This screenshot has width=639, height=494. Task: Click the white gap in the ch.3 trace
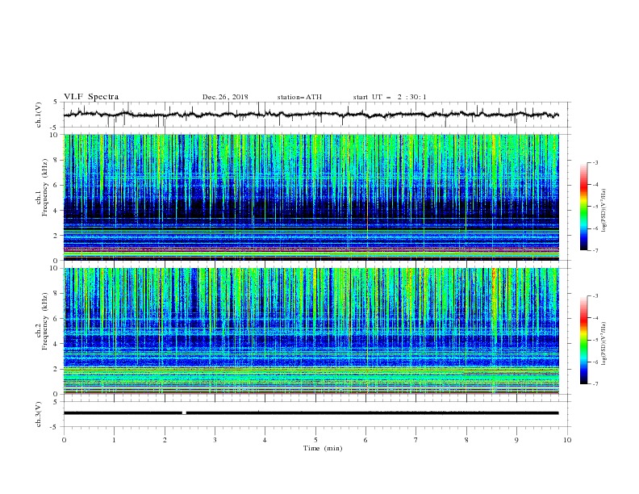tap(184, 413)
